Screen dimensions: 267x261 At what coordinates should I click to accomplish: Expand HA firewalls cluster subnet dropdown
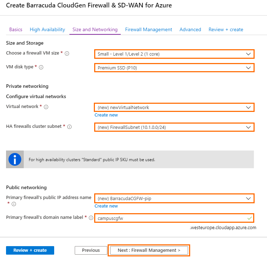point(174,127)
